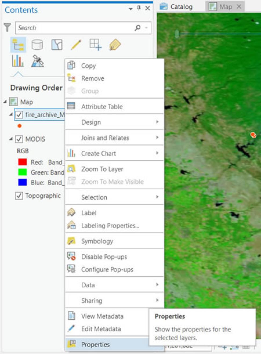Click the Attribute Table grid icon
The width and height of the screenshot is (261, 354).
[71, 106]
